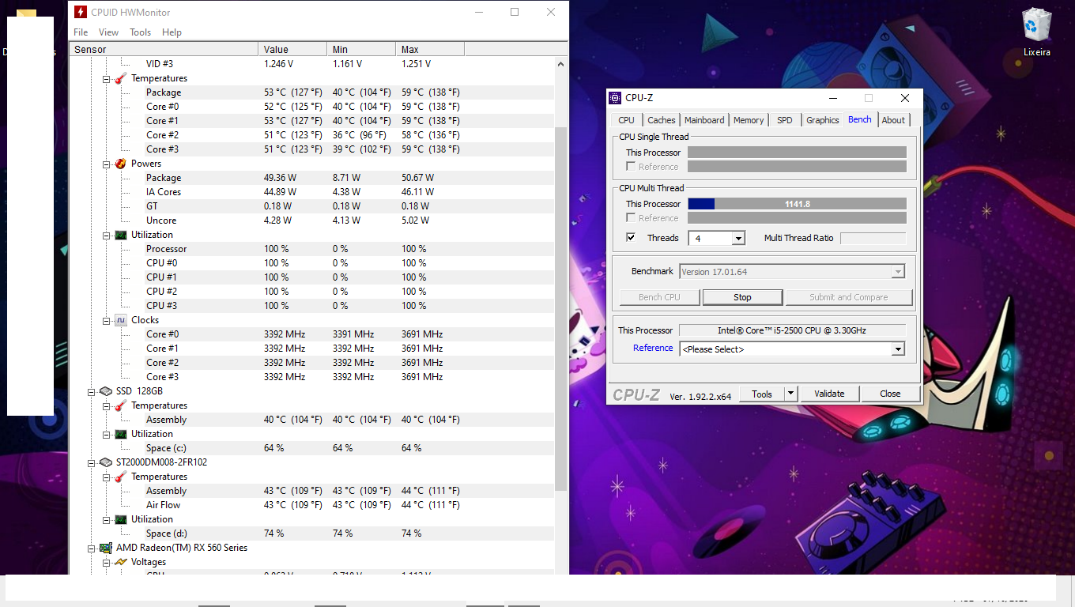Switch to the Memory tab
1075x607 pixels.
(x=749, y=120)
